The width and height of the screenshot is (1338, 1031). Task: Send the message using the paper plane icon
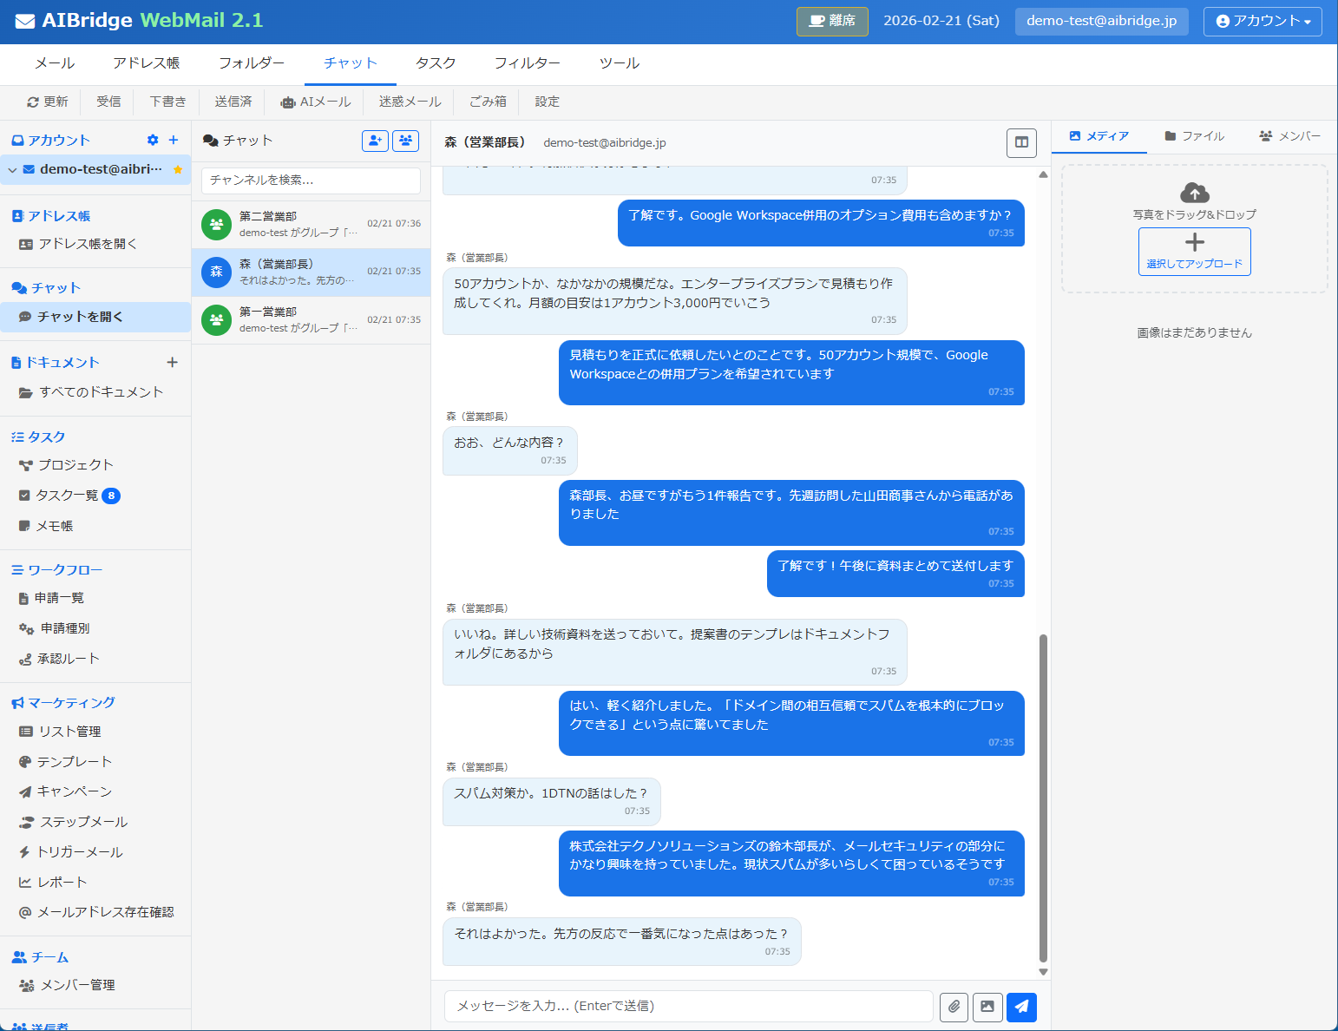1021,1007
